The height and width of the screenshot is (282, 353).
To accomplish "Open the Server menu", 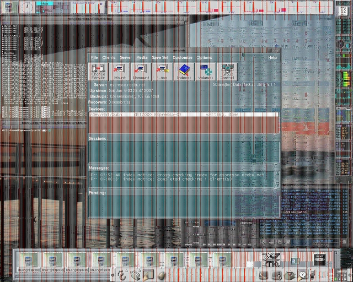I will 126,58.
